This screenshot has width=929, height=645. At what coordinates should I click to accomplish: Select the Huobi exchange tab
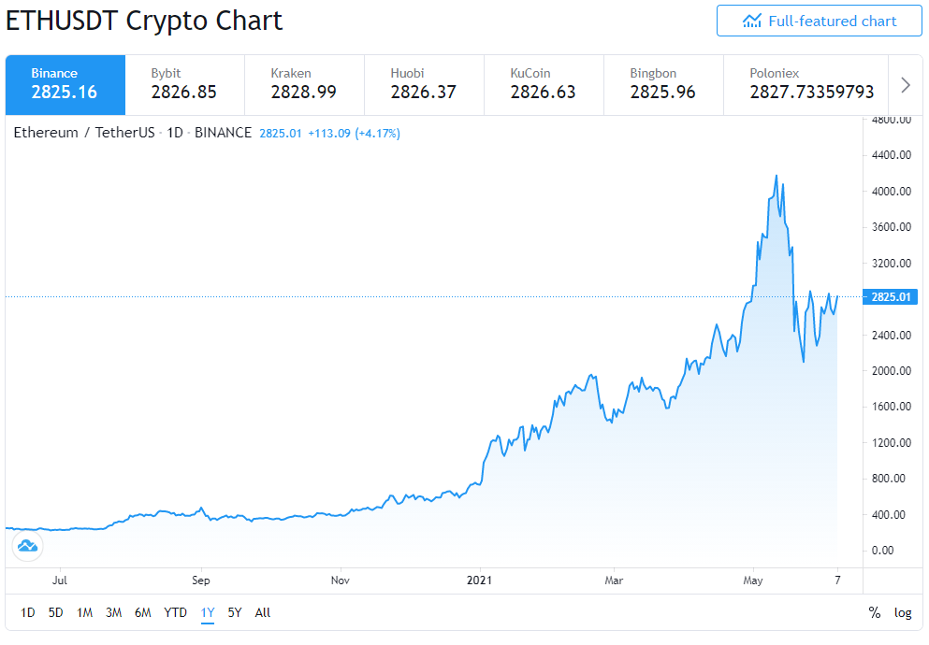coord(424,85)
